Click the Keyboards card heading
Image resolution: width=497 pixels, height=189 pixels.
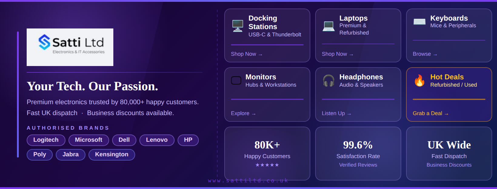(x=449, y=18)
